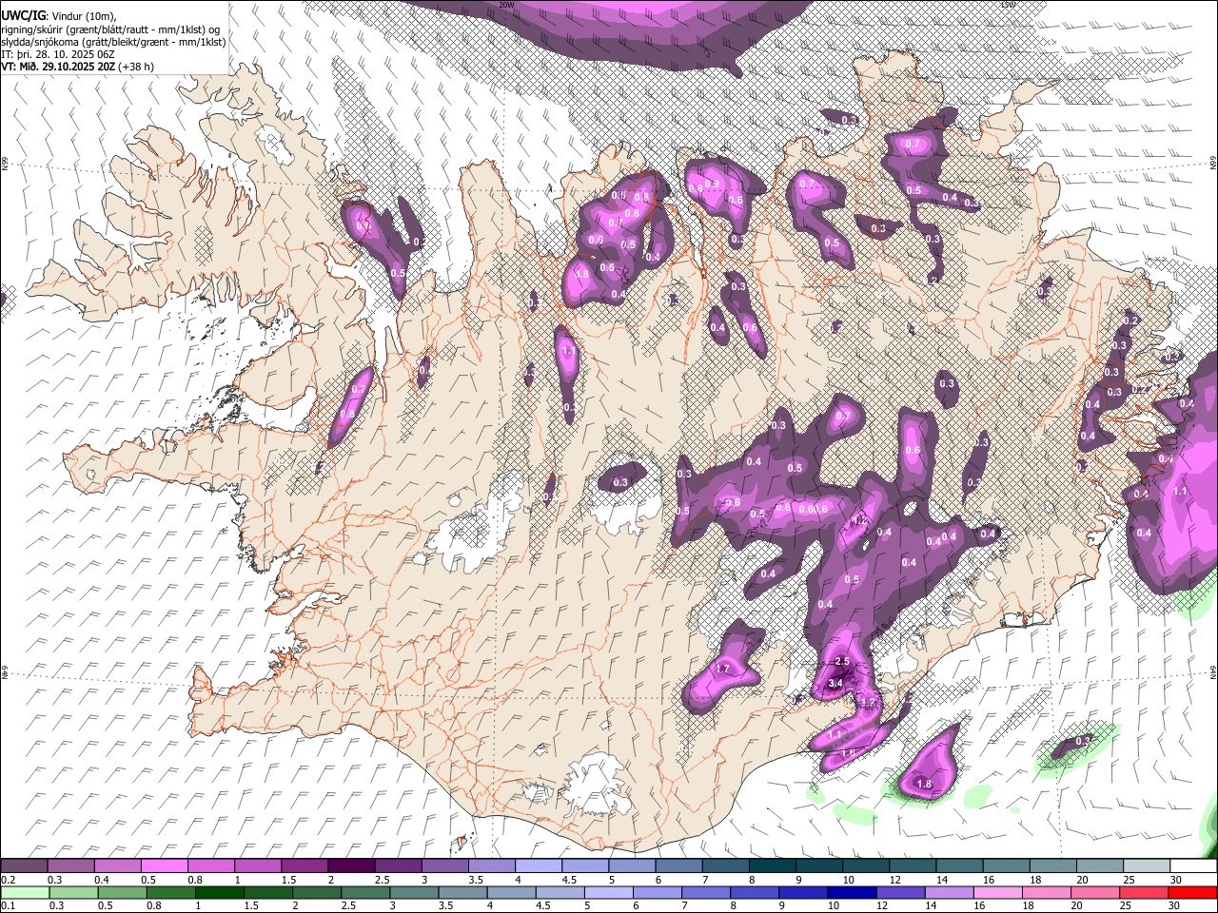
Task: Click the 'IT: þri. 28. 10. 2025 06Z' line
Action: [x=58, y=54]
